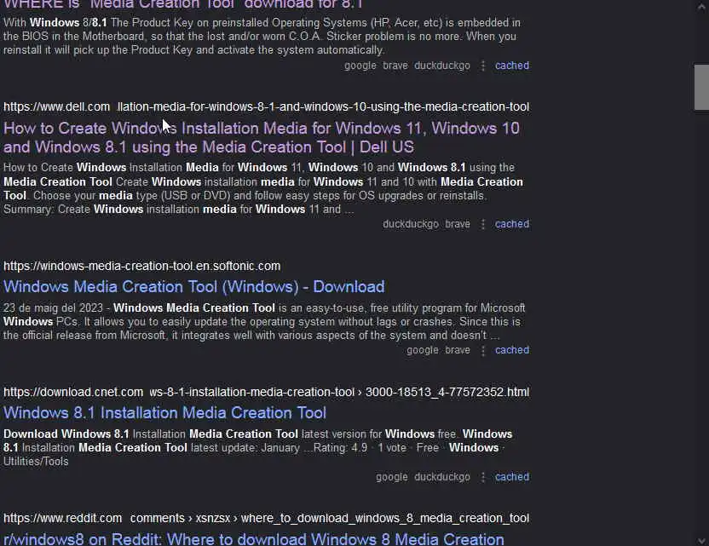Open the 'Windows 8.1 Installation Media Creation Tool' result
The image size is (709, 546).
click(165, 412)
